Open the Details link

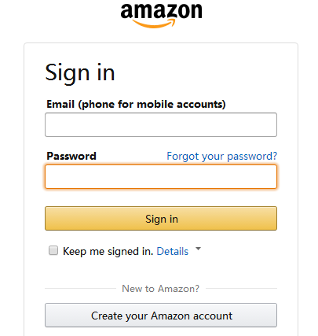tap(172, 251)
